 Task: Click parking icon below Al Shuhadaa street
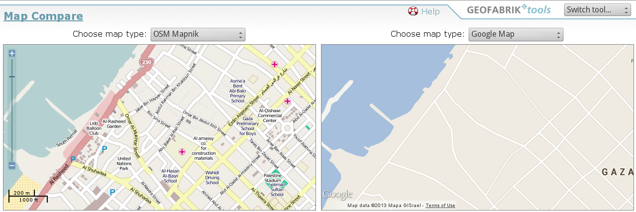112,192
